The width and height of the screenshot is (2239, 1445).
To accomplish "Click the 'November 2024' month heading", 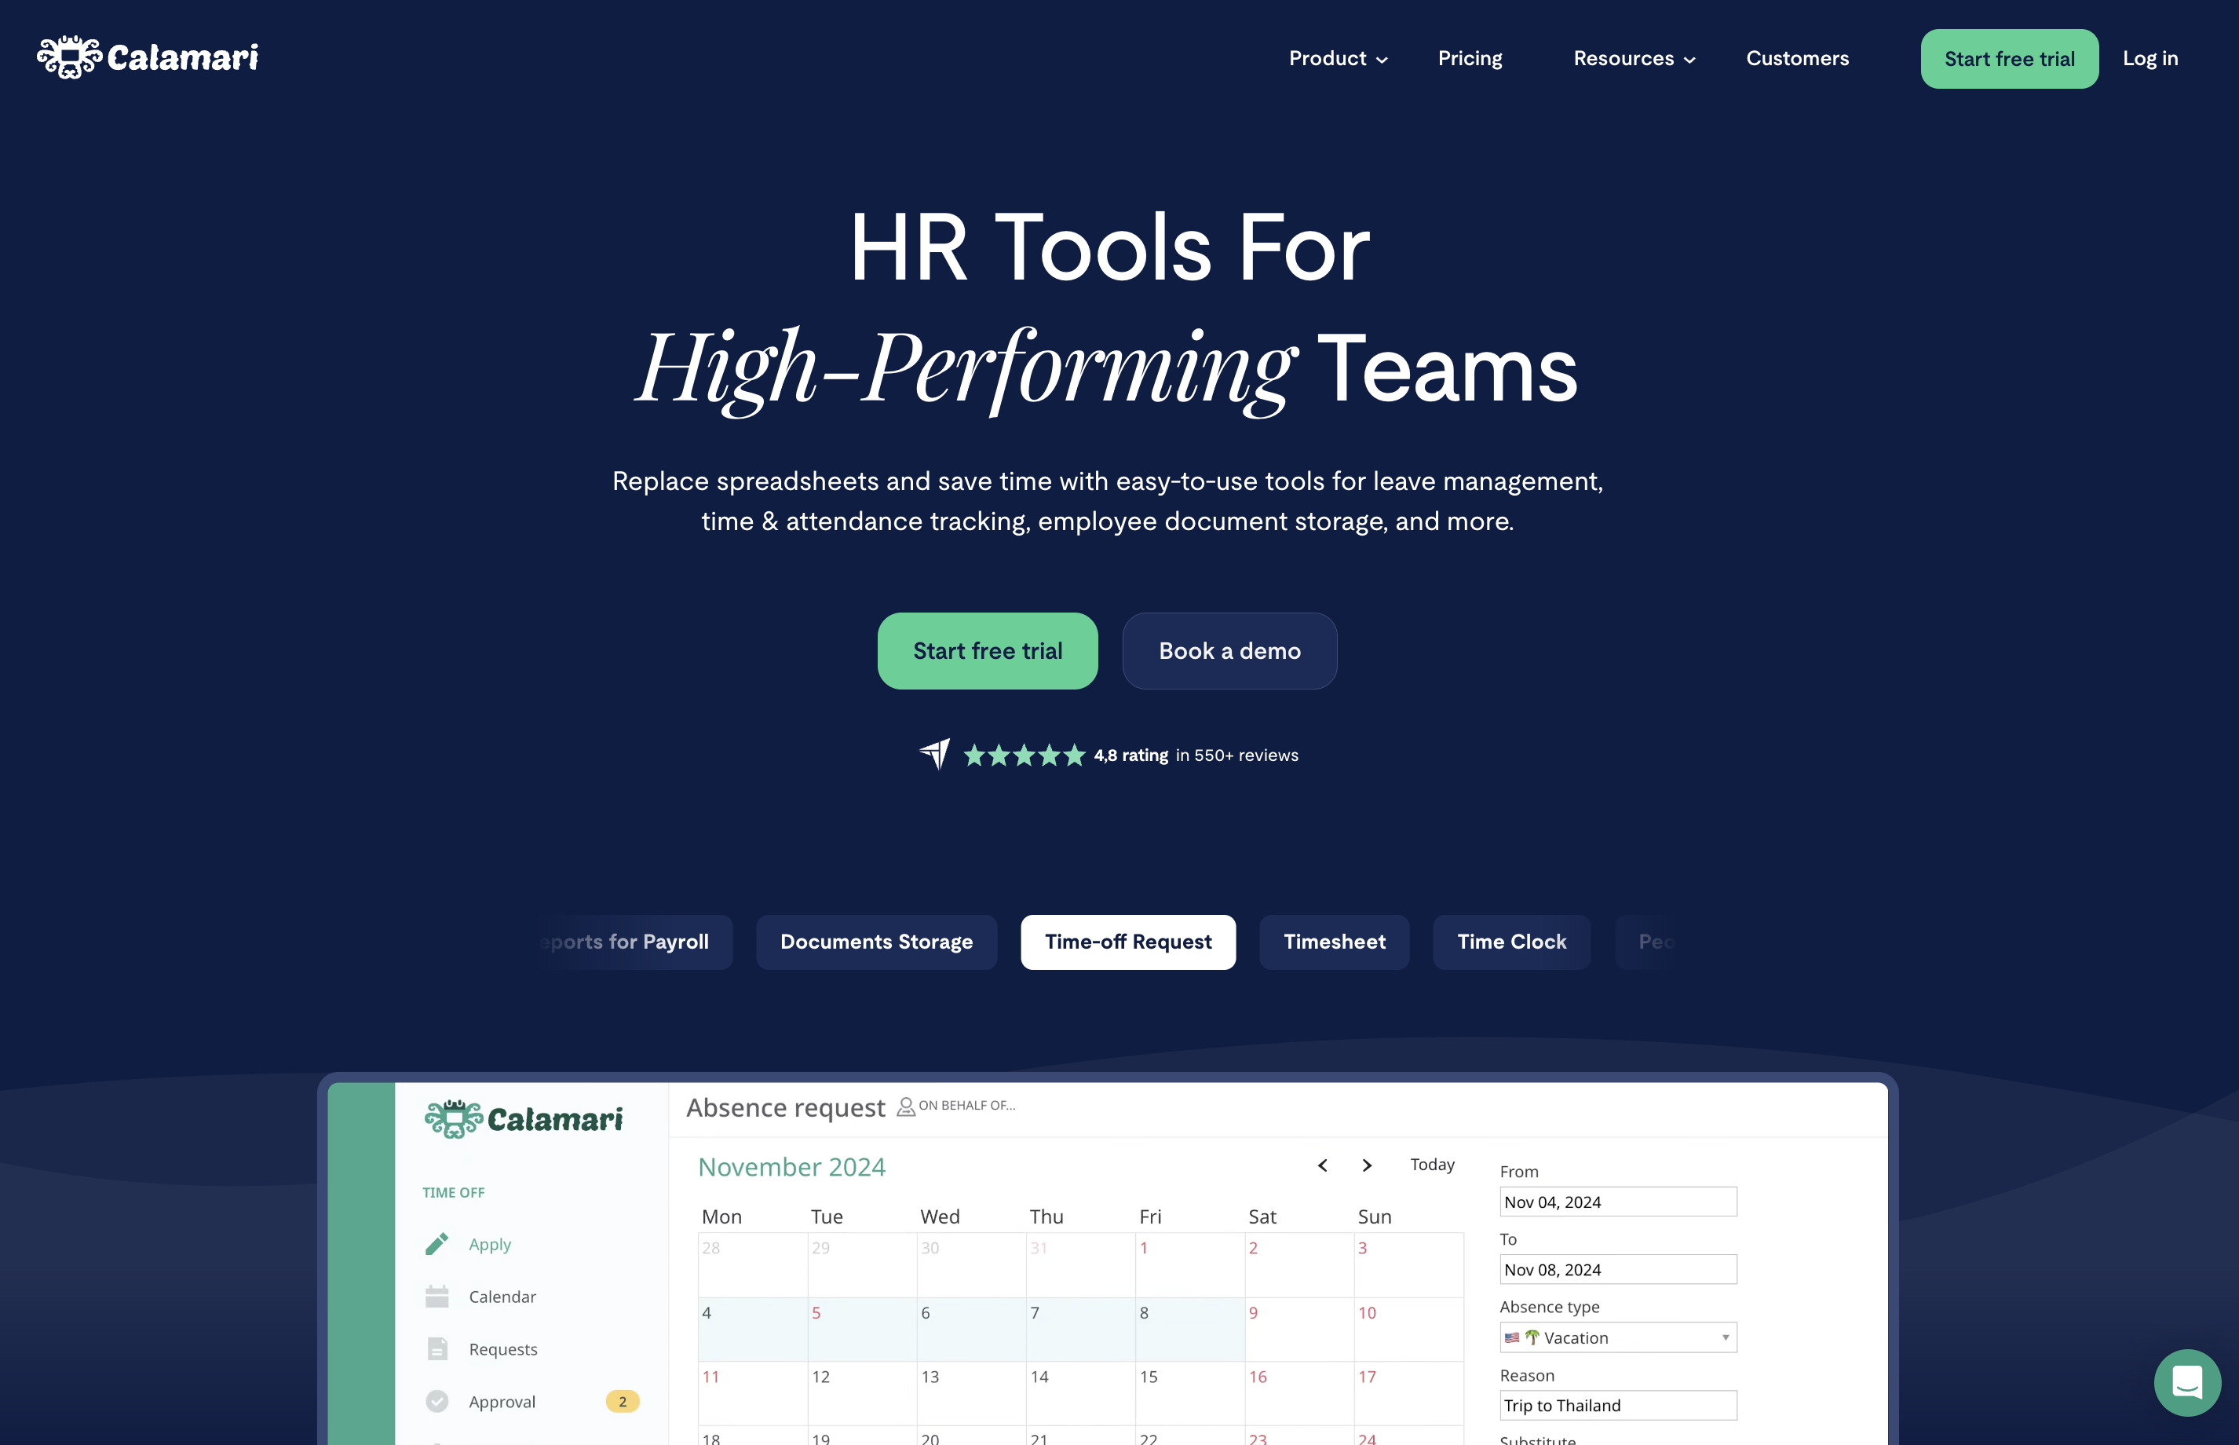I will coord(791,1166).
